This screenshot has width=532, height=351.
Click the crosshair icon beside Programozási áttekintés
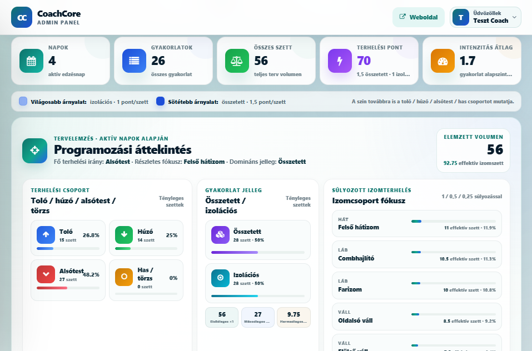[34, 151]
